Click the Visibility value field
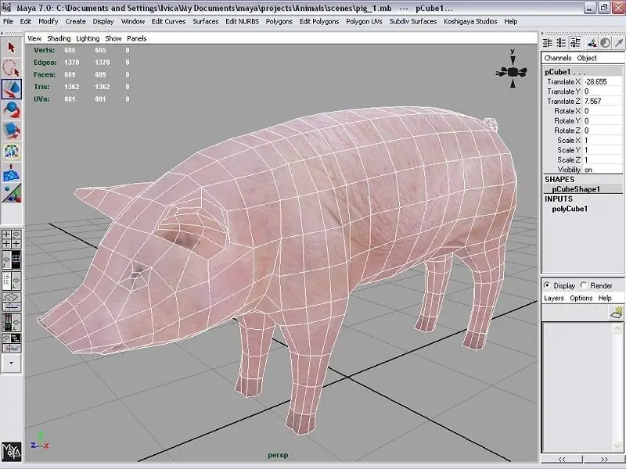 pyautogui.click(x=603, y=170)
